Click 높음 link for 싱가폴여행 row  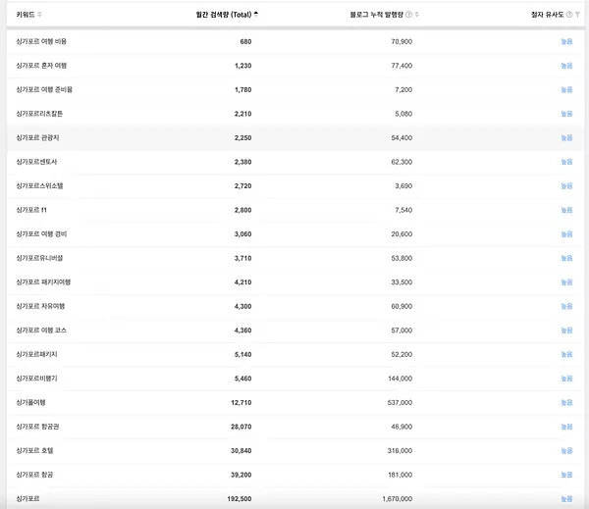tap(566, 402)
